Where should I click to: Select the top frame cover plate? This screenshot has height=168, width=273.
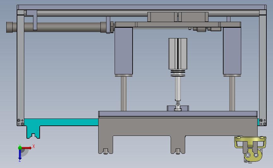coord(142,7)
